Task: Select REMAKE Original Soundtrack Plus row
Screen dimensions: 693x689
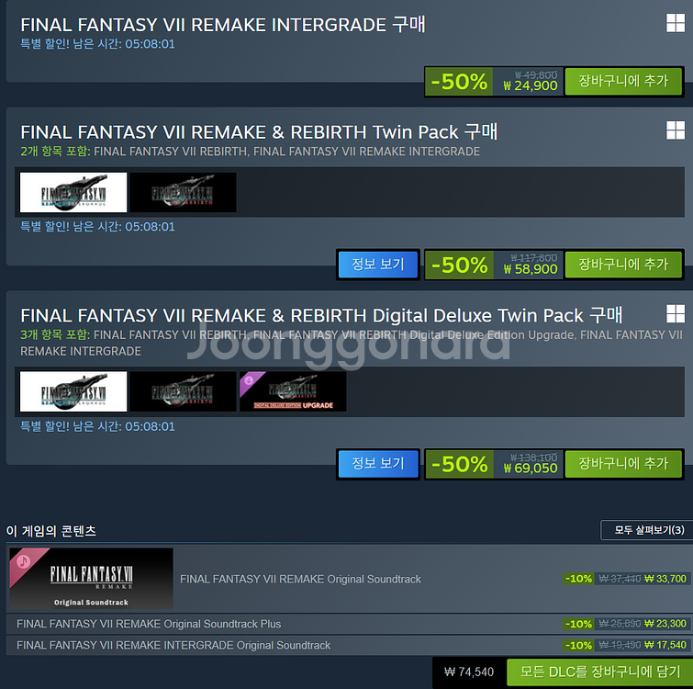Action: pyautogui.click(x=349, y=624)
